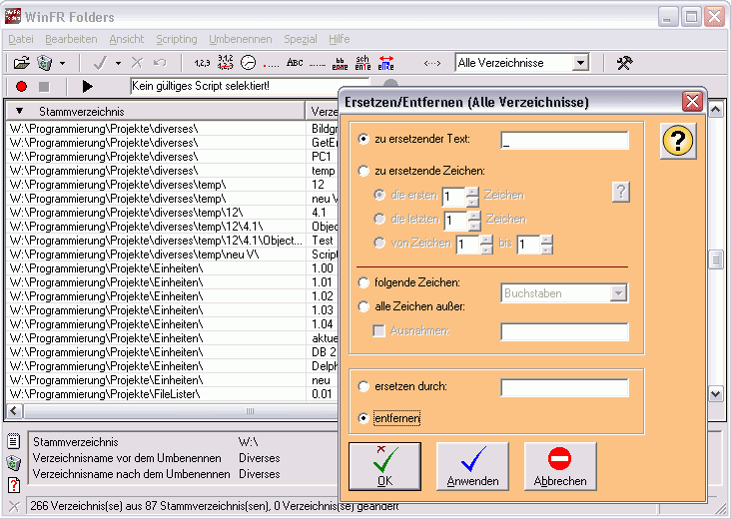Image resolution: width=731 pixels, height=519 pixels.
Task: Open the Datei menu
Action: pos(21,39)
